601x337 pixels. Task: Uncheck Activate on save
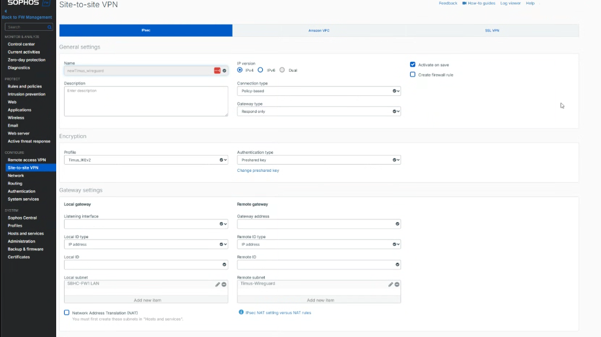413,65
